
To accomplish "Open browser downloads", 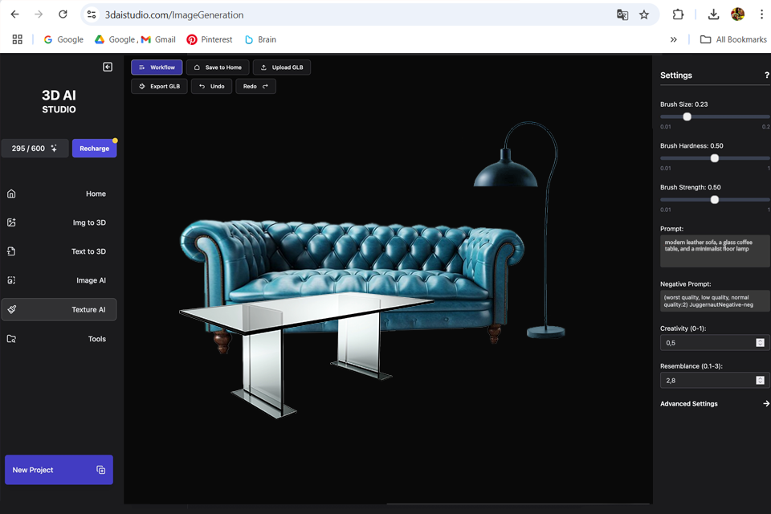I will pyautogui.click(x=713, y=14).
